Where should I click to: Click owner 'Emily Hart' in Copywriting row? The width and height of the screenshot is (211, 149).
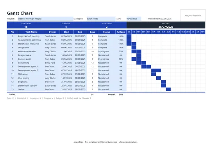point(50,63)
